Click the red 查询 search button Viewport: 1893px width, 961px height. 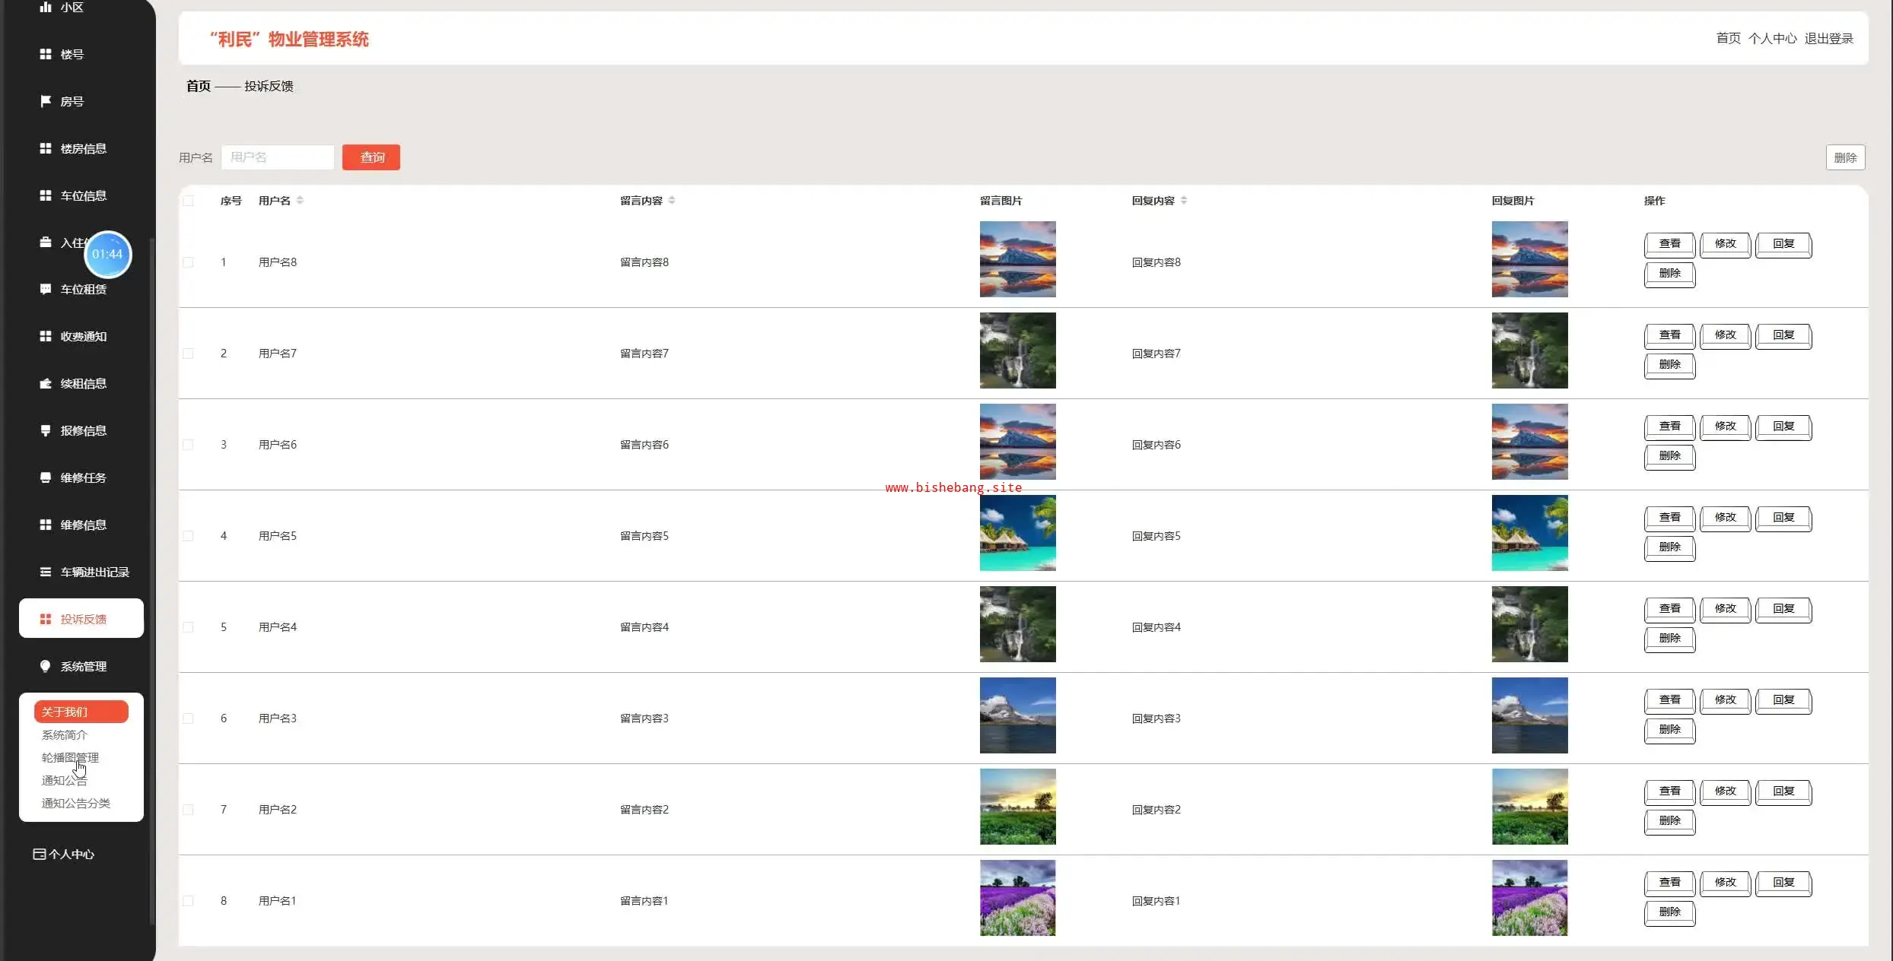371,157
